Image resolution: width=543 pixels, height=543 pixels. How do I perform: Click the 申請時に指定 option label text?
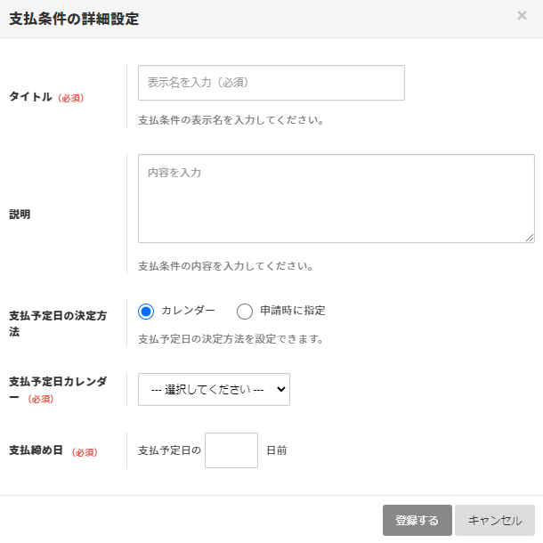tap(293, 311)
